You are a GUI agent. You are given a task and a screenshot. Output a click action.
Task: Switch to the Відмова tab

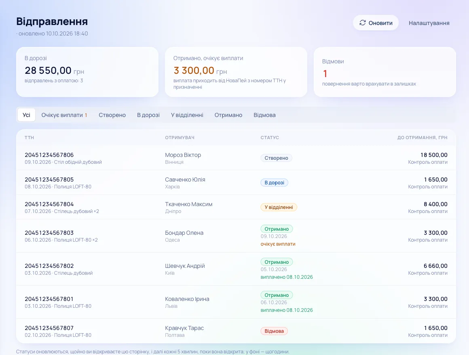coord(264,115)
